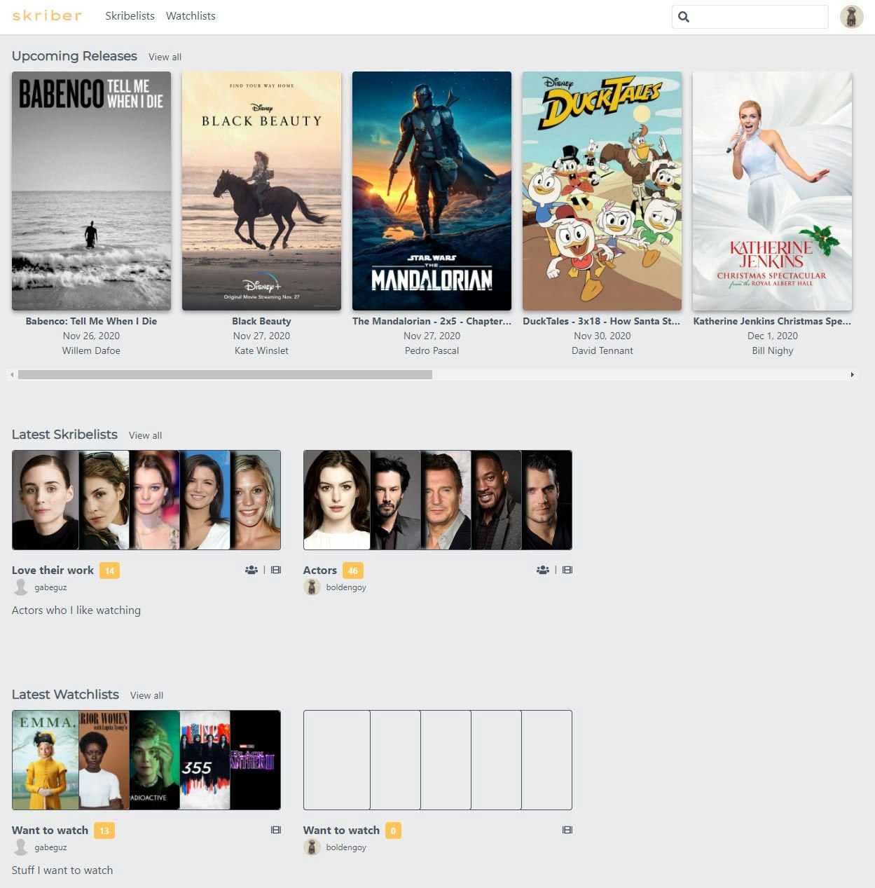The width and height of the screenshot is (875, 888).
Task: Click Katherine Jenkins Christmas title text
Action: pyautogui.click(x=772, y=321)
